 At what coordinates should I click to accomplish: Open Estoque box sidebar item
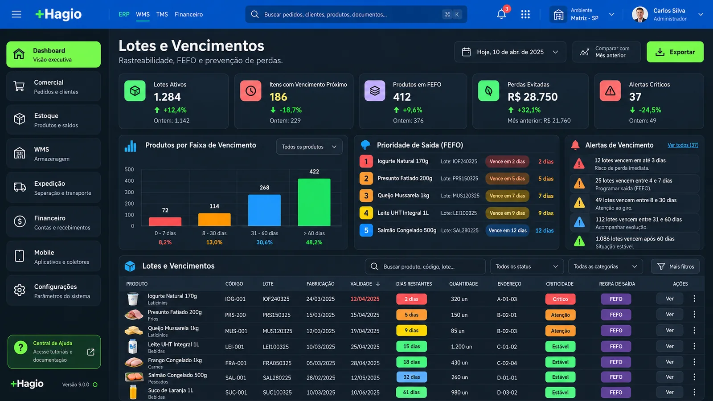point(53,120)
